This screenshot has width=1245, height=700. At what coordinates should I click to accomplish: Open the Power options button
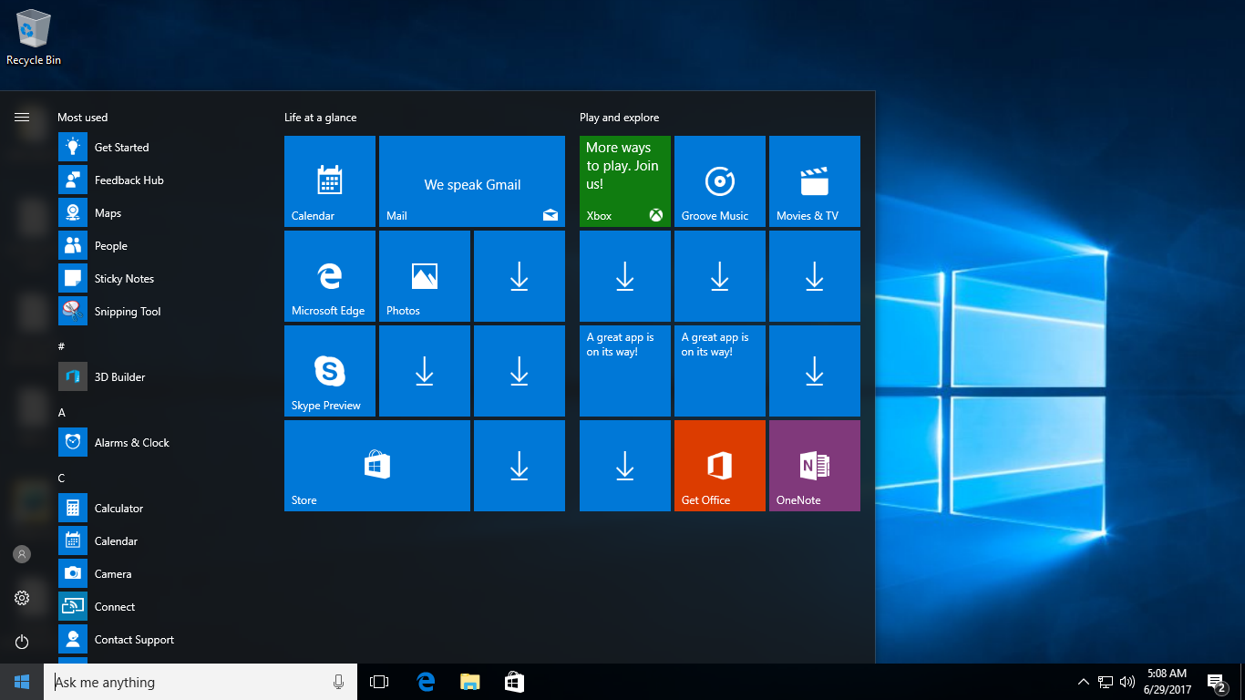point(22,642)
